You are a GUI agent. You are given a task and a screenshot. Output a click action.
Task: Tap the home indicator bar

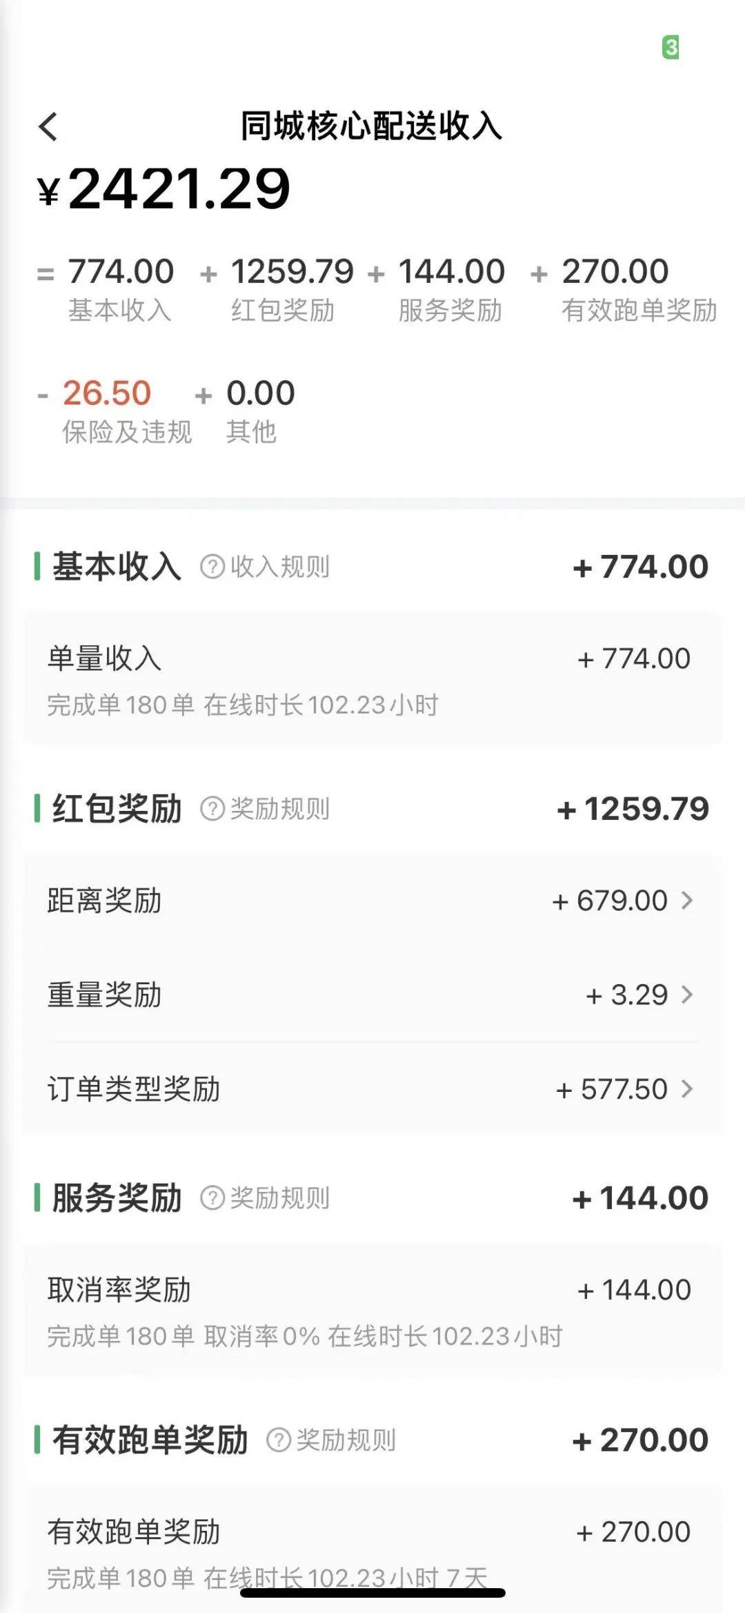[372, 1592]
